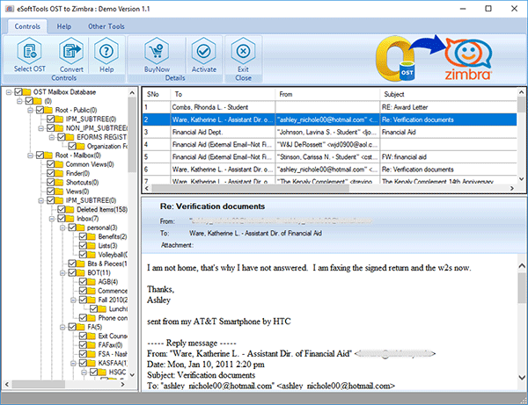This screenshot has height=405, width=528.
Task: Select email row 5 FW: financial aid
Action: click(330, 157)
